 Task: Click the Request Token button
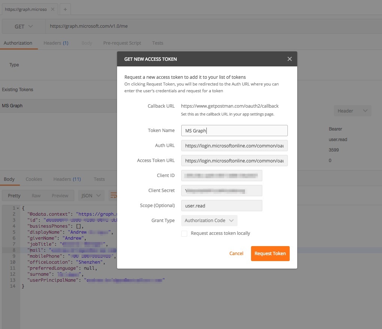coord(270,254)
